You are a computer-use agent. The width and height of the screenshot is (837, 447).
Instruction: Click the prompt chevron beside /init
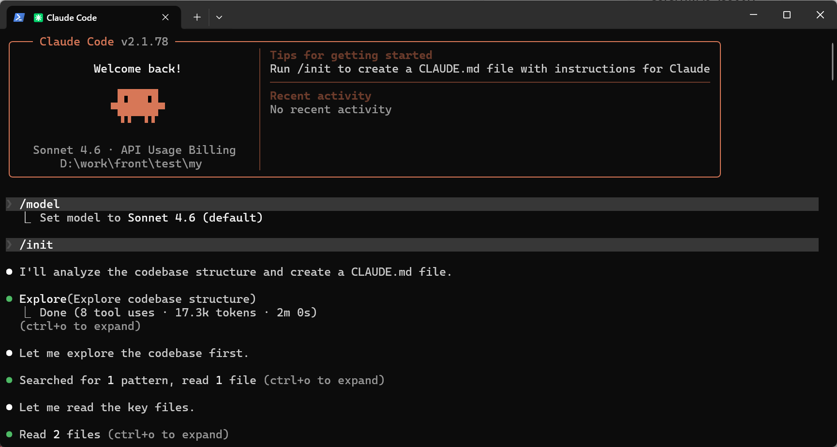[9, 245]
